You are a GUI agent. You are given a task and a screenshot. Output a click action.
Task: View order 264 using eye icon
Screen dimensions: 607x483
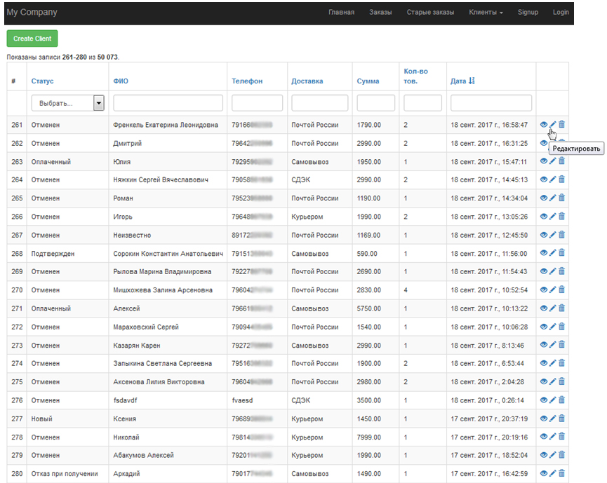544,180
